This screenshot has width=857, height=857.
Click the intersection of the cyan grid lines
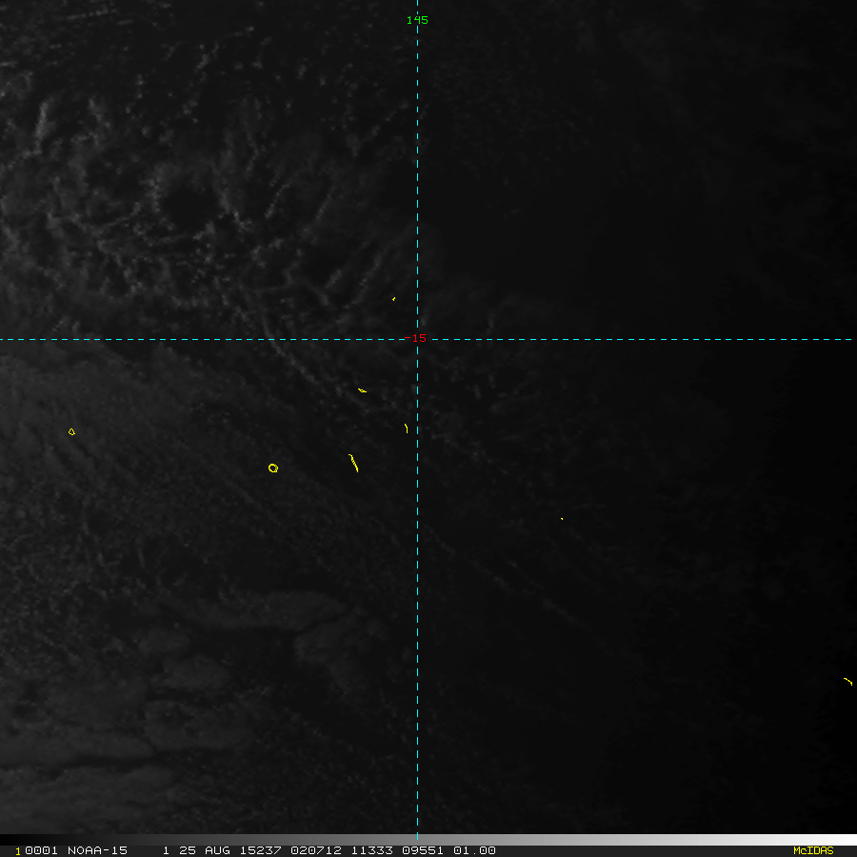[x=417, y=339]
